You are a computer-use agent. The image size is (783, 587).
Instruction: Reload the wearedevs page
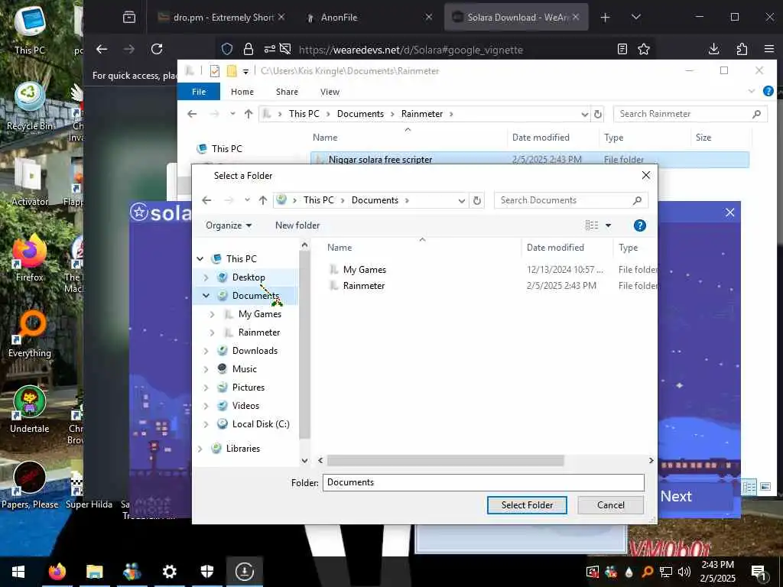(x=157, y=49)
